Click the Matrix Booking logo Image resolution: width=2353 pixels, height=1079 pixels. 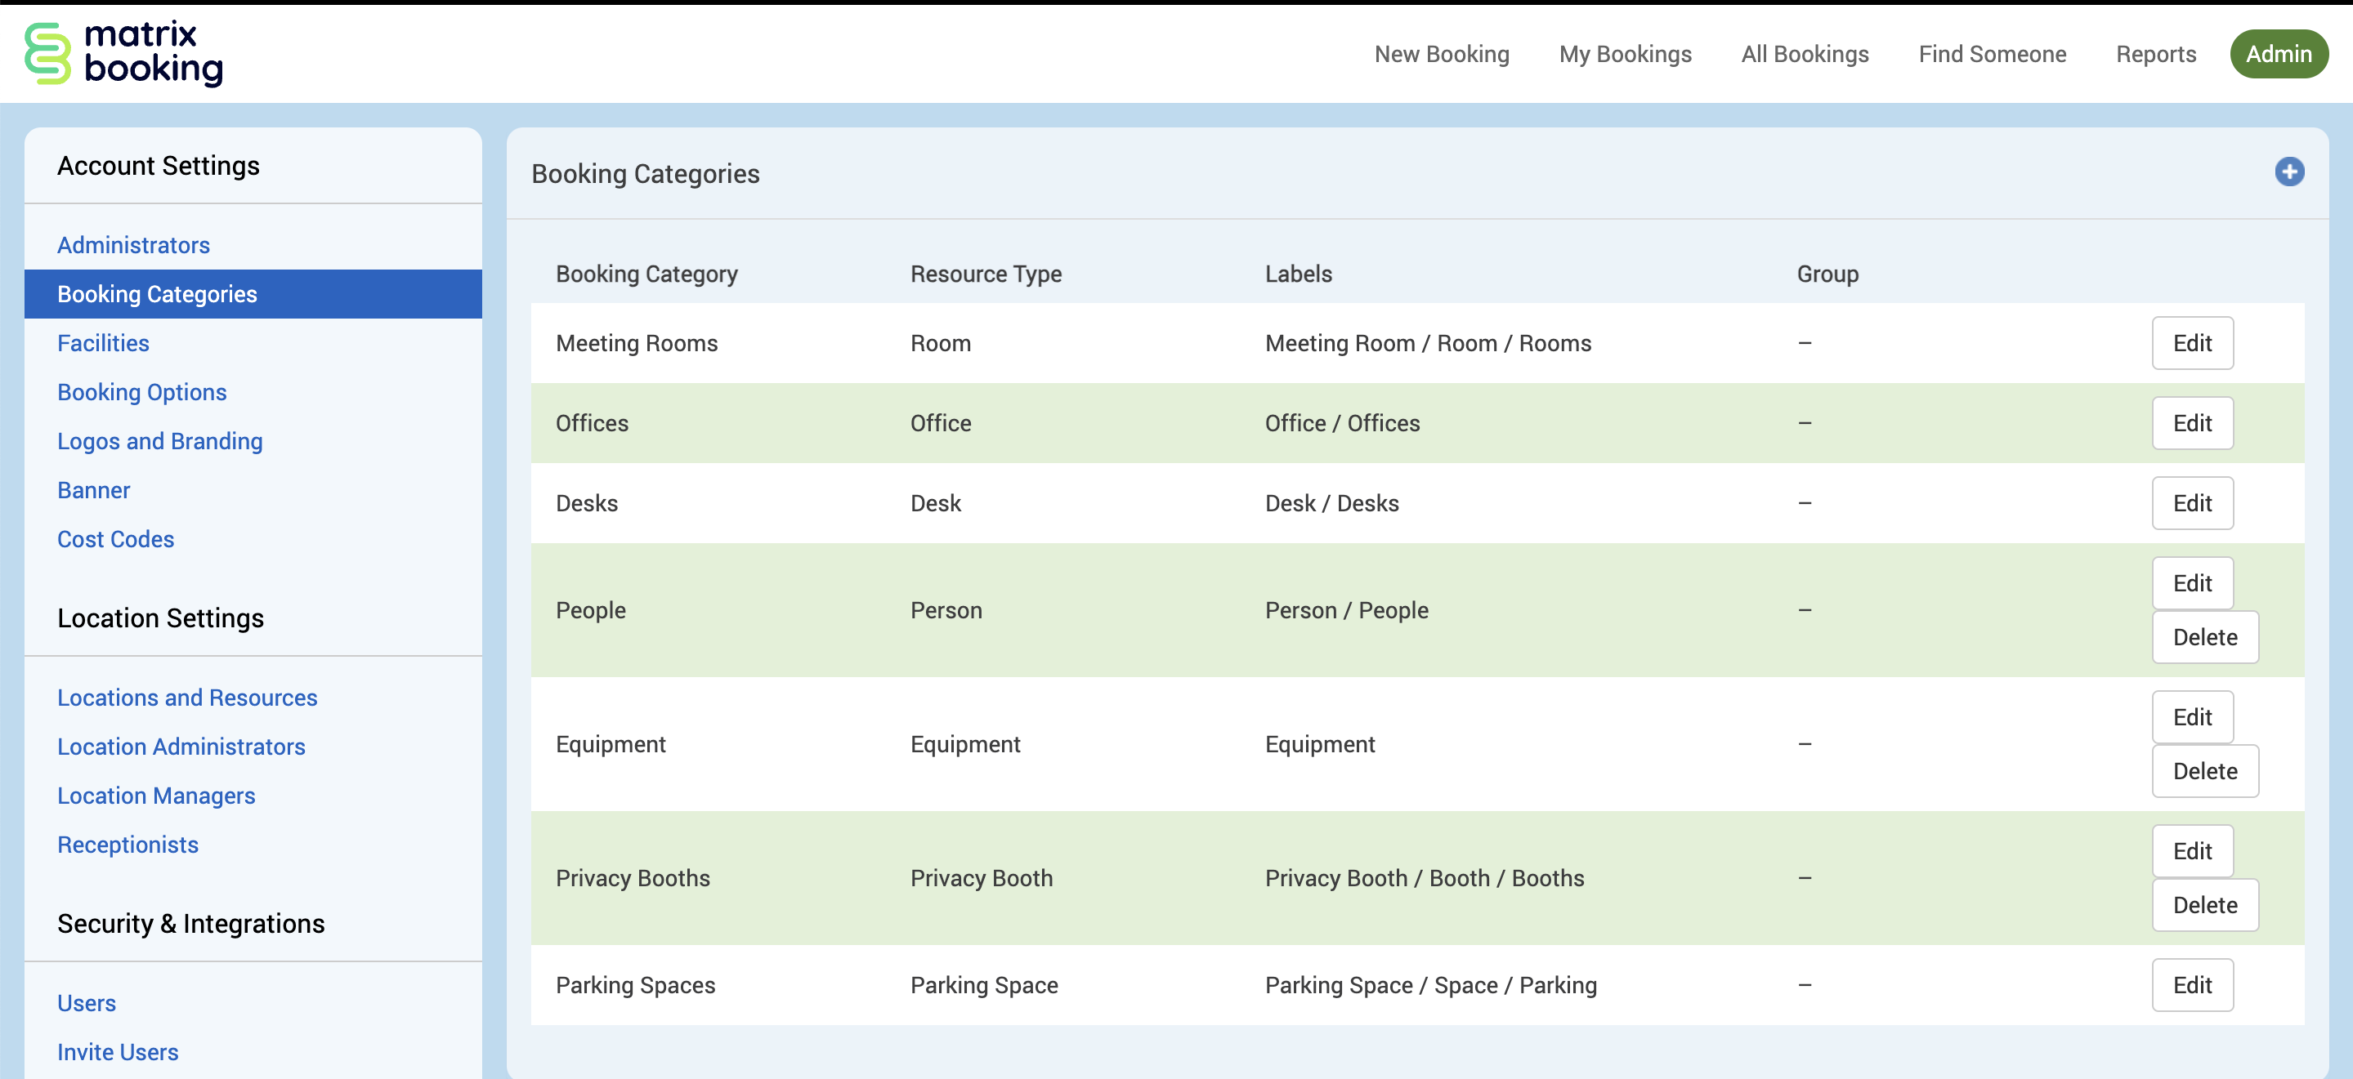tap(125, 53)
